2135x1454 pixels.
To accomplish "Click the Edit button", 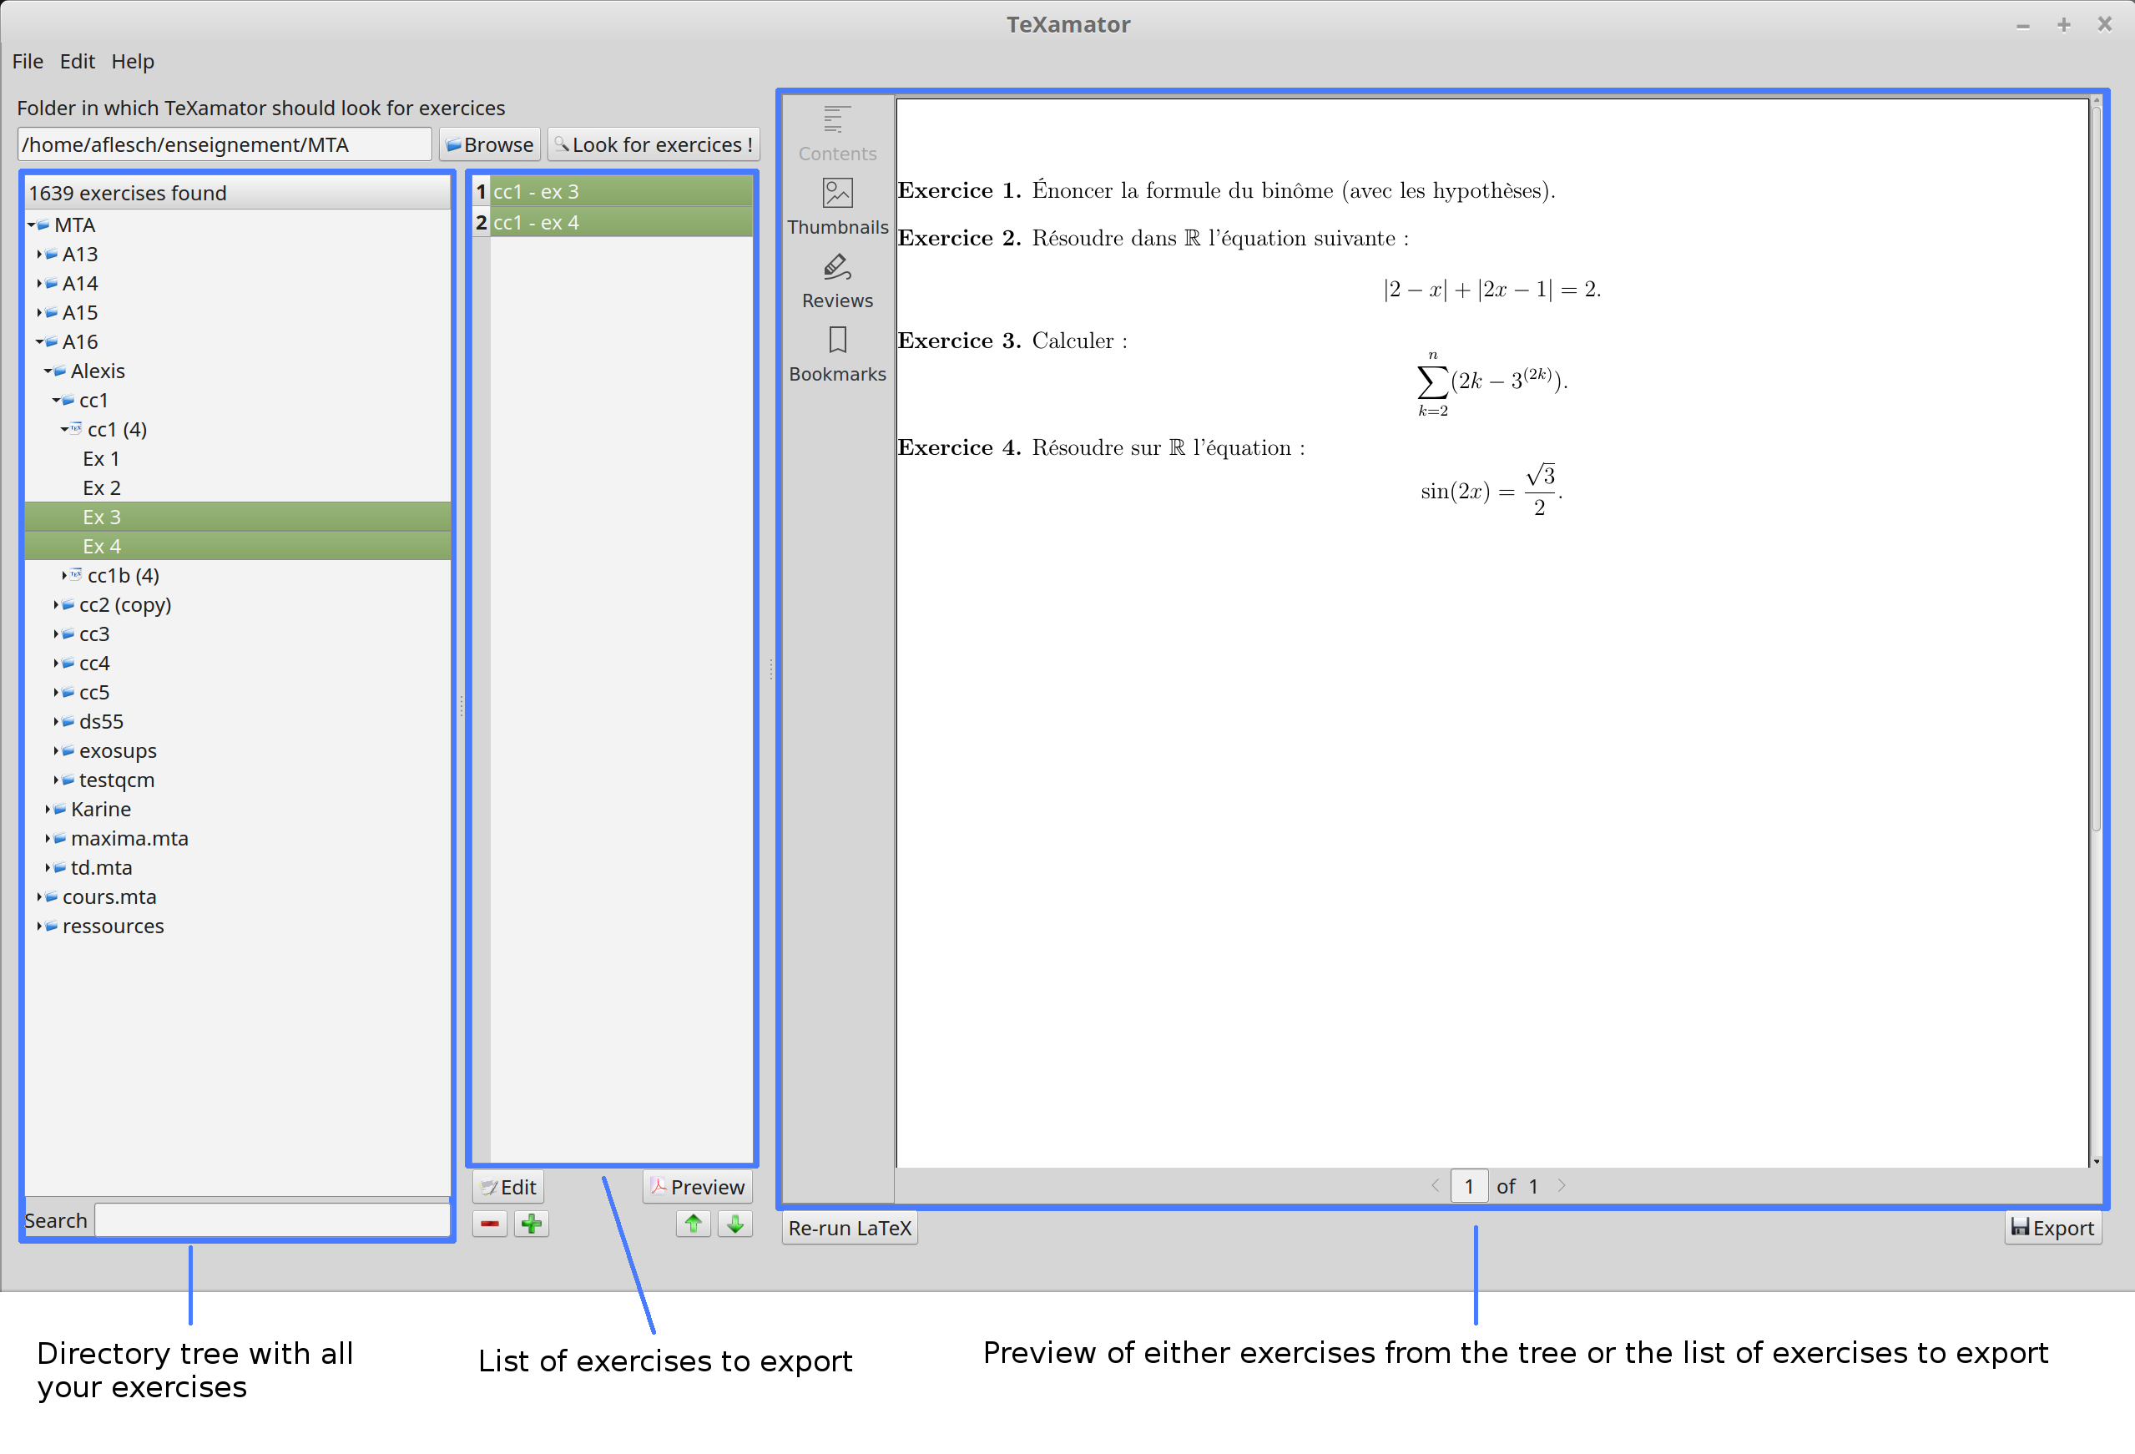I will [508, 1187].
